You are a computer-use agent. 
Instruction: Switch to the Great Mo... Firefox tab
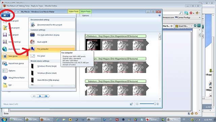point(182,26)
